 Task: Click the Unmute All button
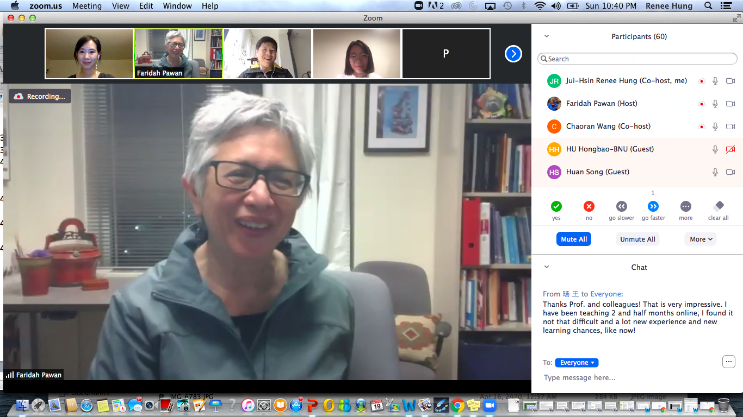point(637,239)
